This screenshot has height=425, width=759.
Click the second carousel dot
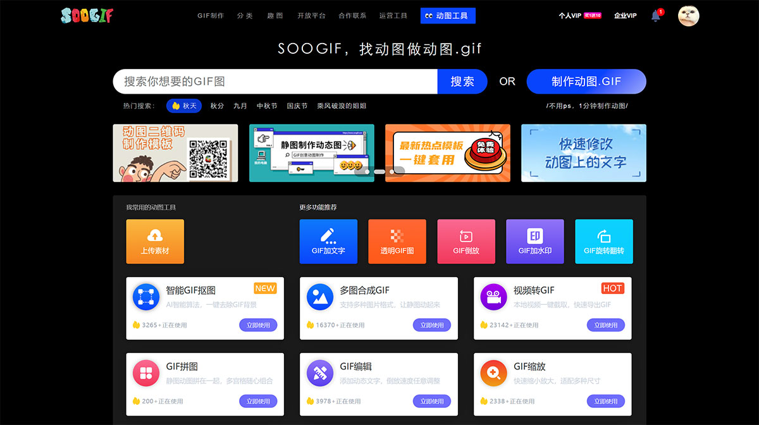point(379,171)
